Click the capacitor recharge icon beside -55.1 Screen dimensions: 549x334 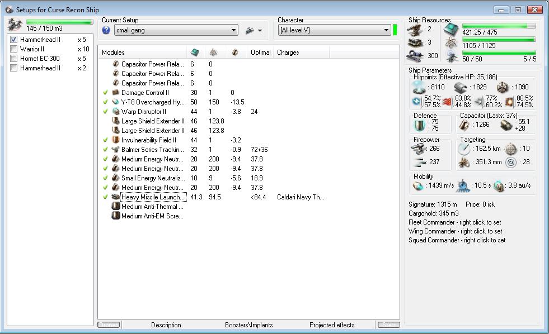click(x=506, y=125)
